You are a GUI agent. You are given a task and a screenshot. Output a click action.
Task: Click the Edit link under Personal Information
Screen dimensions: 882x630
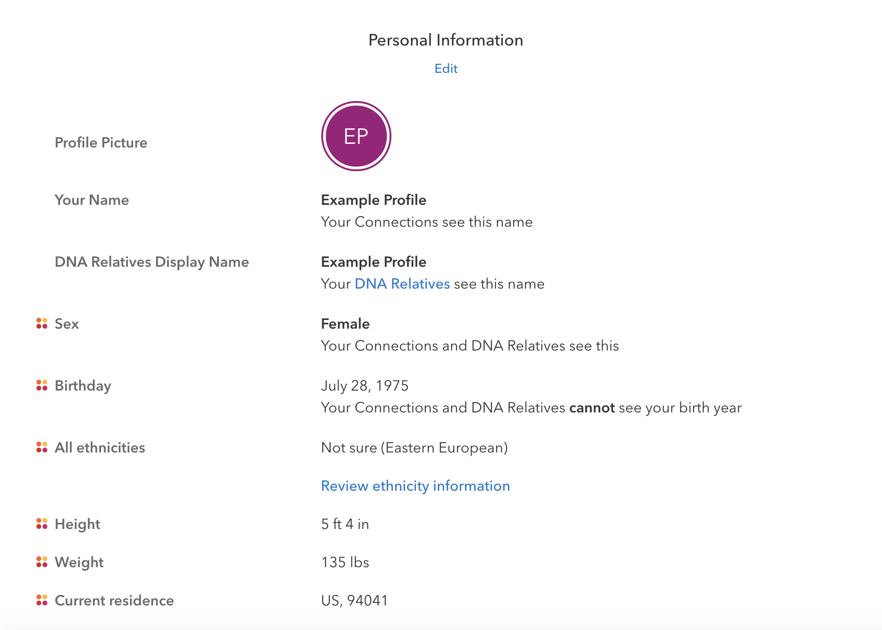click(x=446, y=68)
